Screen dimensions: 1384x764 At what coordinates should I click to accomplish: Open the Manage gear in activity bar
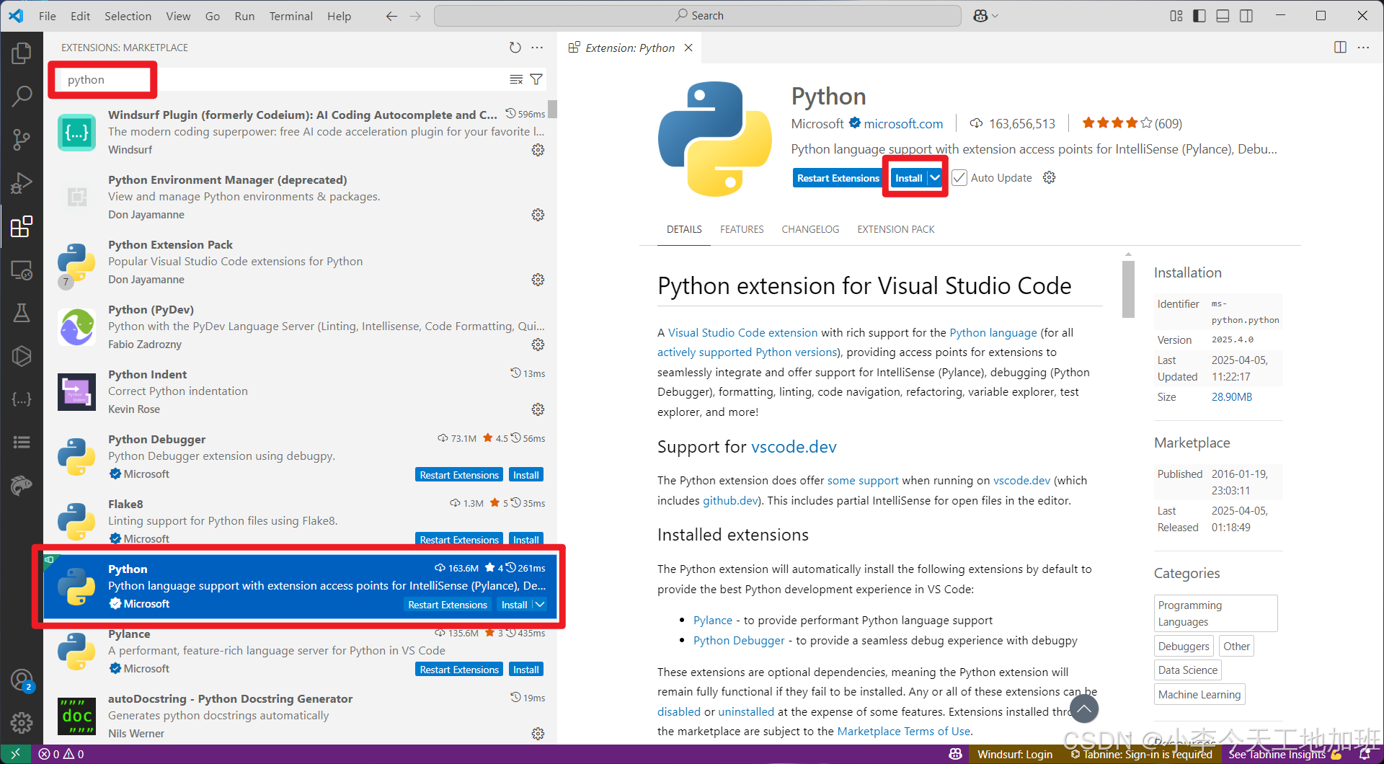[x=22, y=722]
